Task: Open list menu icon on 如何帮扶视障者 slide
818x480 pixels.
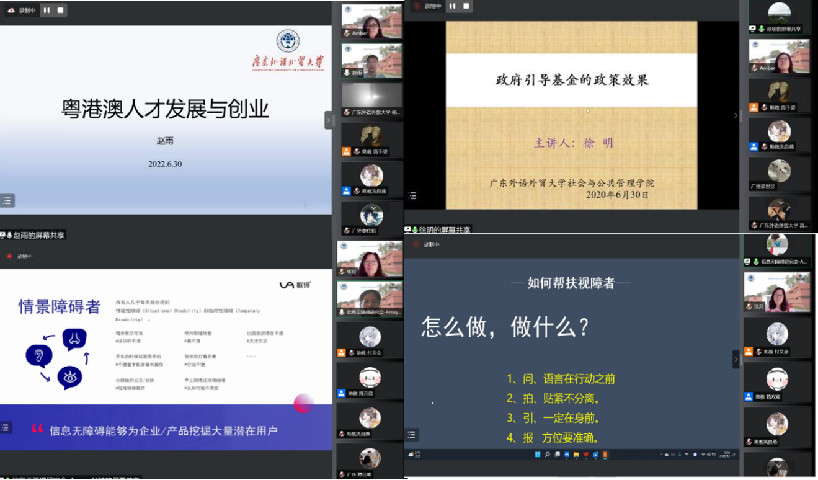Action: point(412,435)
